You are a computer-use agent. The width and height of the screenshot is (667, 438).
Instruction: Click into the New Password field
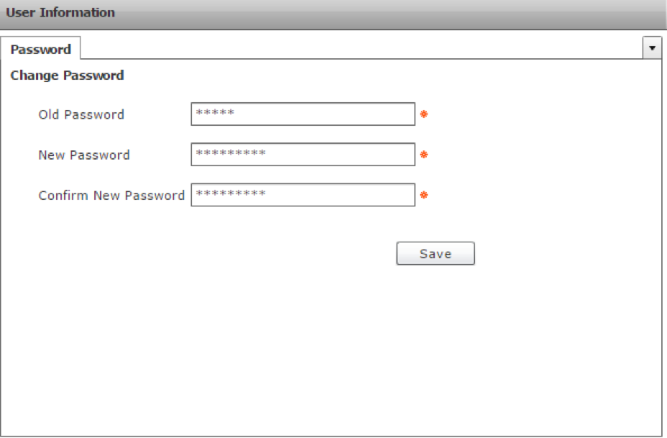(303, 155)
